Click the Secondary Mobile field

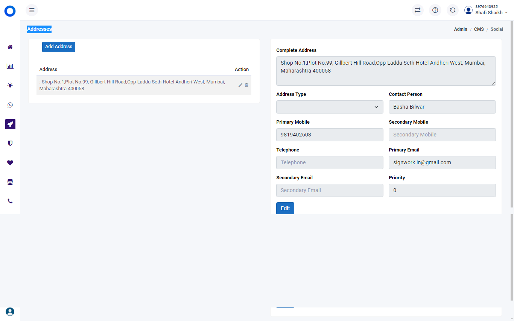442,135
